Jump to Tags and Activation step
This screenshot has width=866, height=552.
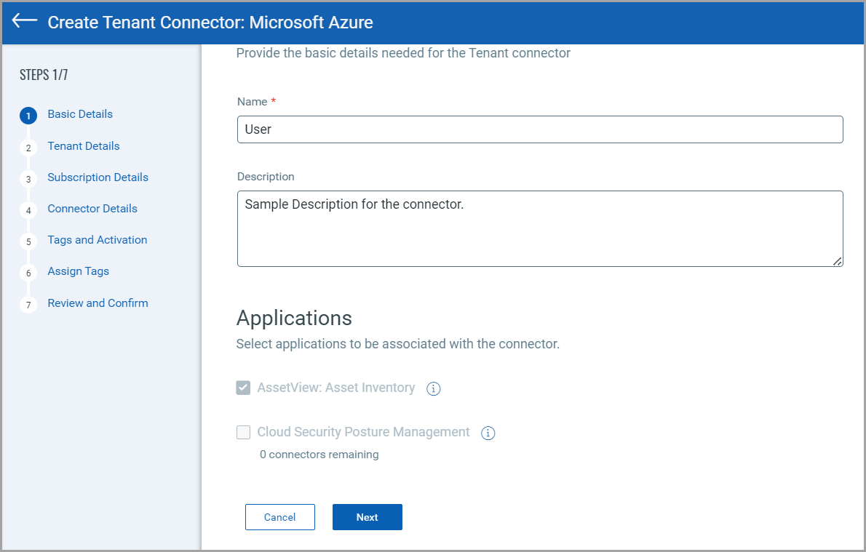(x=98, y=240)
